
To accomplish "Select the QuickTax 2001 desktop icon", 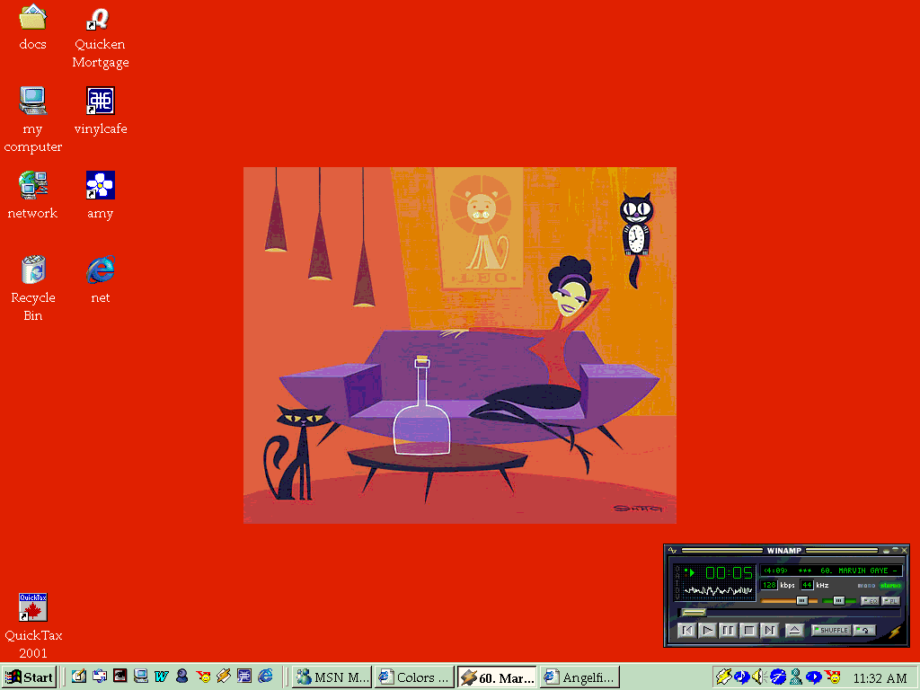I will (x=33, y=607).
